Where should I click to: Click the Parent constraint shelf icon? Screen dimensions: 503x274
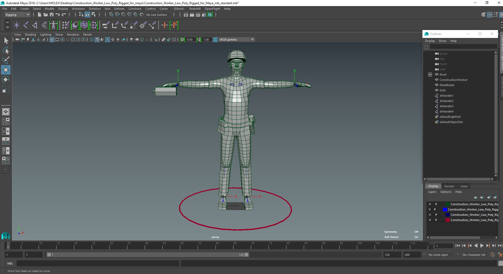(x=106, y=25)
